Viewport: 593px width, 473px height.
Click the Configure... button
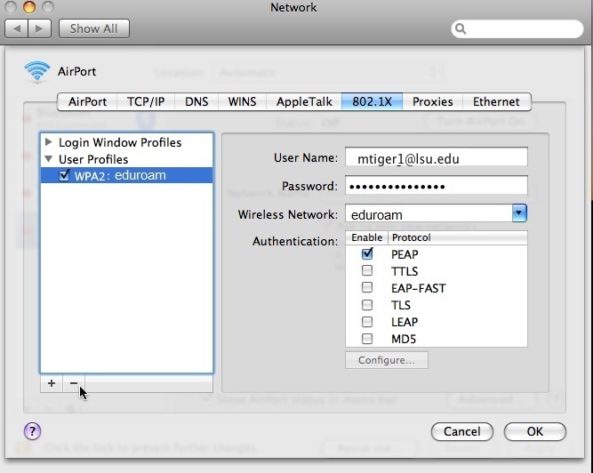click(x=387, y=360)
